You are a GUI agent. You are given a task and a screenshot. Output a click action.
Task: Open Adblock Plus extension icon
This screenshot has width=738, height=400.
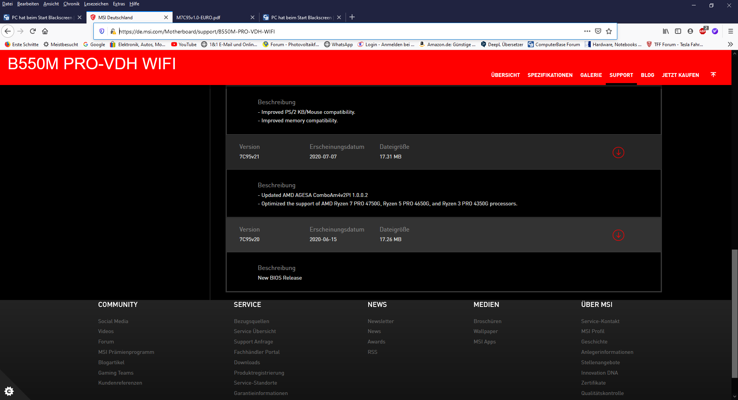pos(703,31)
